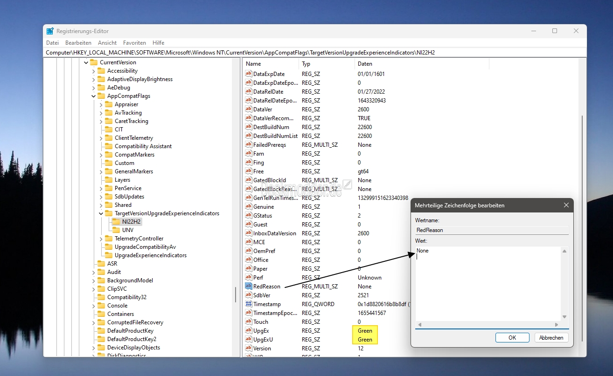Image resolution: width=613 pixels, height=376 pixels.
Task: Collapse the AppCompatFlags tree node
Action: [x=93, y=96]
